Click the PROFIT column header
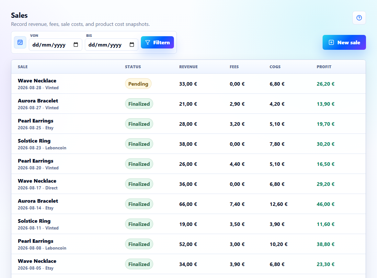The width and height of the screenshot is (377, 278). tap(324, 67)
